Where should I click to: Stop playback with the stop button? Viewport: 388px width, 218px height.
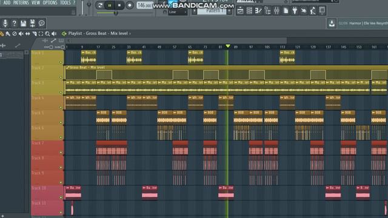point(119,5)
